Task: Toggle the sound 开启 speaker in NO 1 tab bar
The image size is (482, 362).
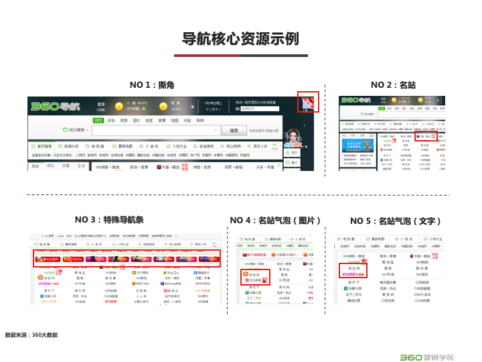Action: (x=274, y=146)
